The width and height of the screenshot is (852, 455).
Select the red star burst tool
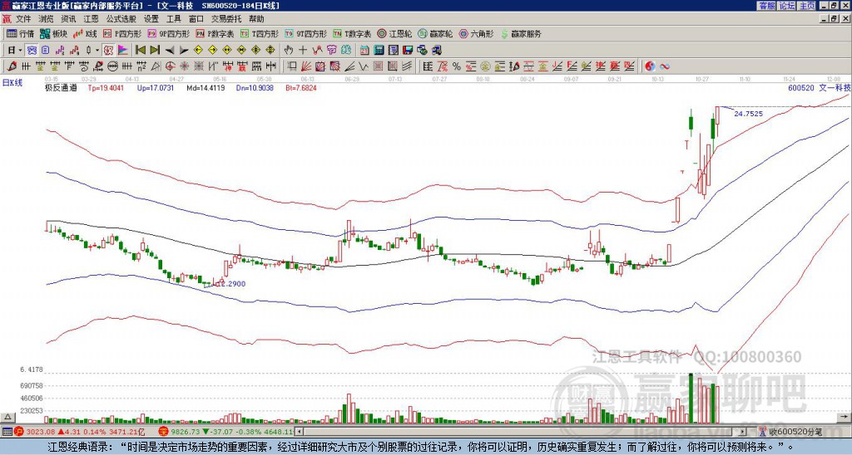pyautogui.click(x=184, y=66)
